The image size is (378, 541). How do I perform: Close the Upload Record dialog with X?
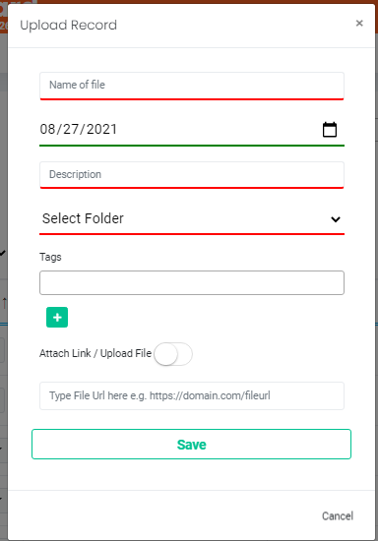click(x=359, y=24)
